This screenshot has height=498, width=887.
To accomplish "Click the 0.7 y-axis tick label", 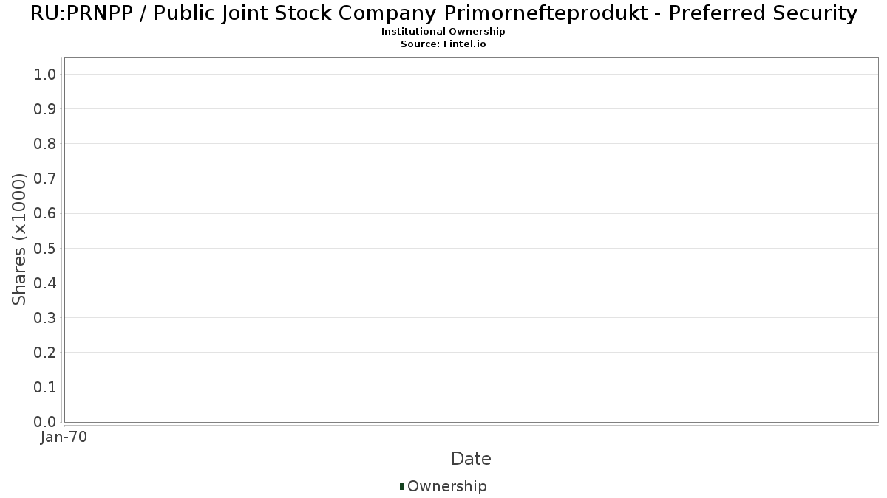I will [45, 179].
